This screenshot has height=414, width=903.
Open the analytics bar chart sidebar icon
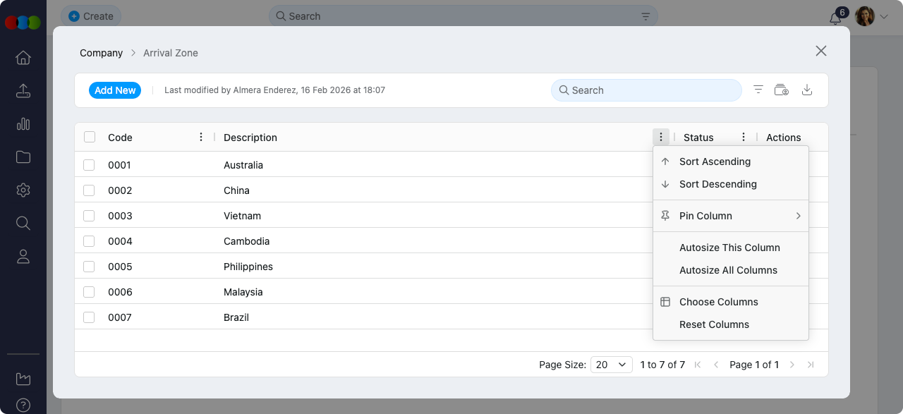[23, 124]
